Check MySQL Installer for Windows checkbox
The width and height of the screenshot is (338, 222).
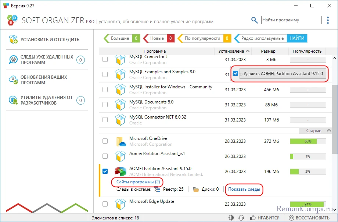[105, 89]
